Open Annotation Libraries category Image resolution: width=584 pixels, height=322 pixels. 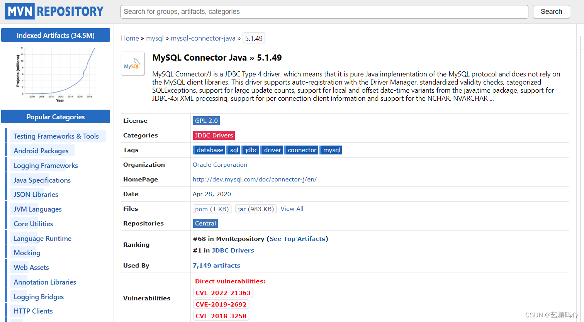45,282
